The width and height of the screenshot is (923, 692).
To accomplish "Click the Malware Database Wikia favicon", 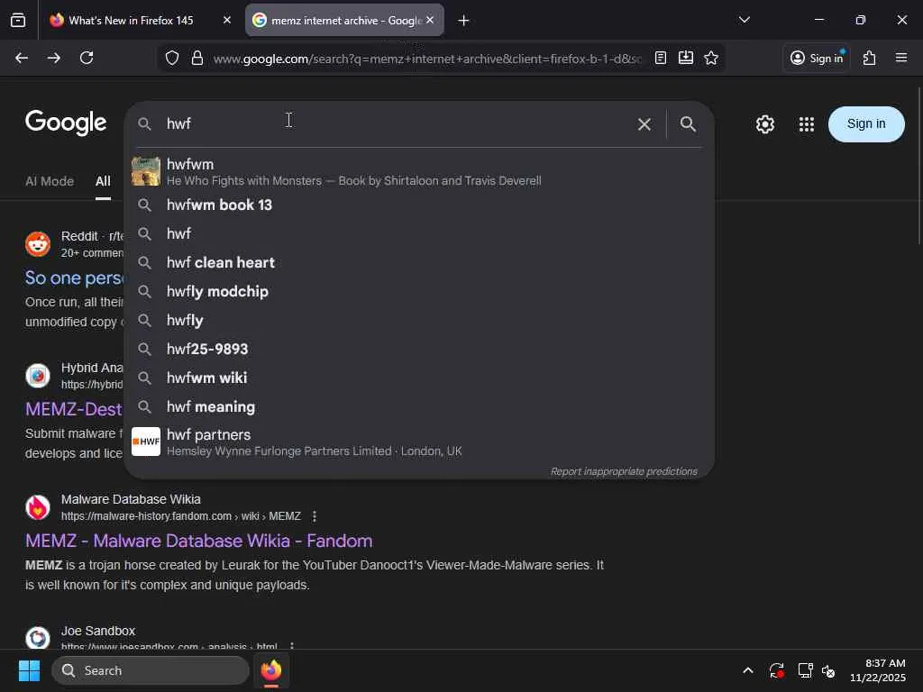I will (38, 507).
